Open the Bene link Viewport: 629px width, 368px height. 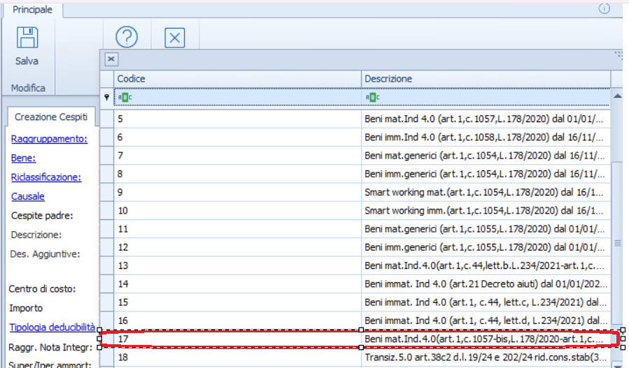click(23, 158)
